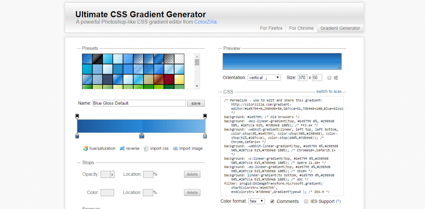This screenshot has width=425, height=209.
Task: Click the gradient editor bar
Action: click(x=141, y=126)
